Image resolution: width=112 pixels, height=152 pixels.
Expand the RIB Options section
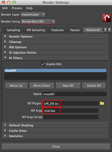click(55, 47)
